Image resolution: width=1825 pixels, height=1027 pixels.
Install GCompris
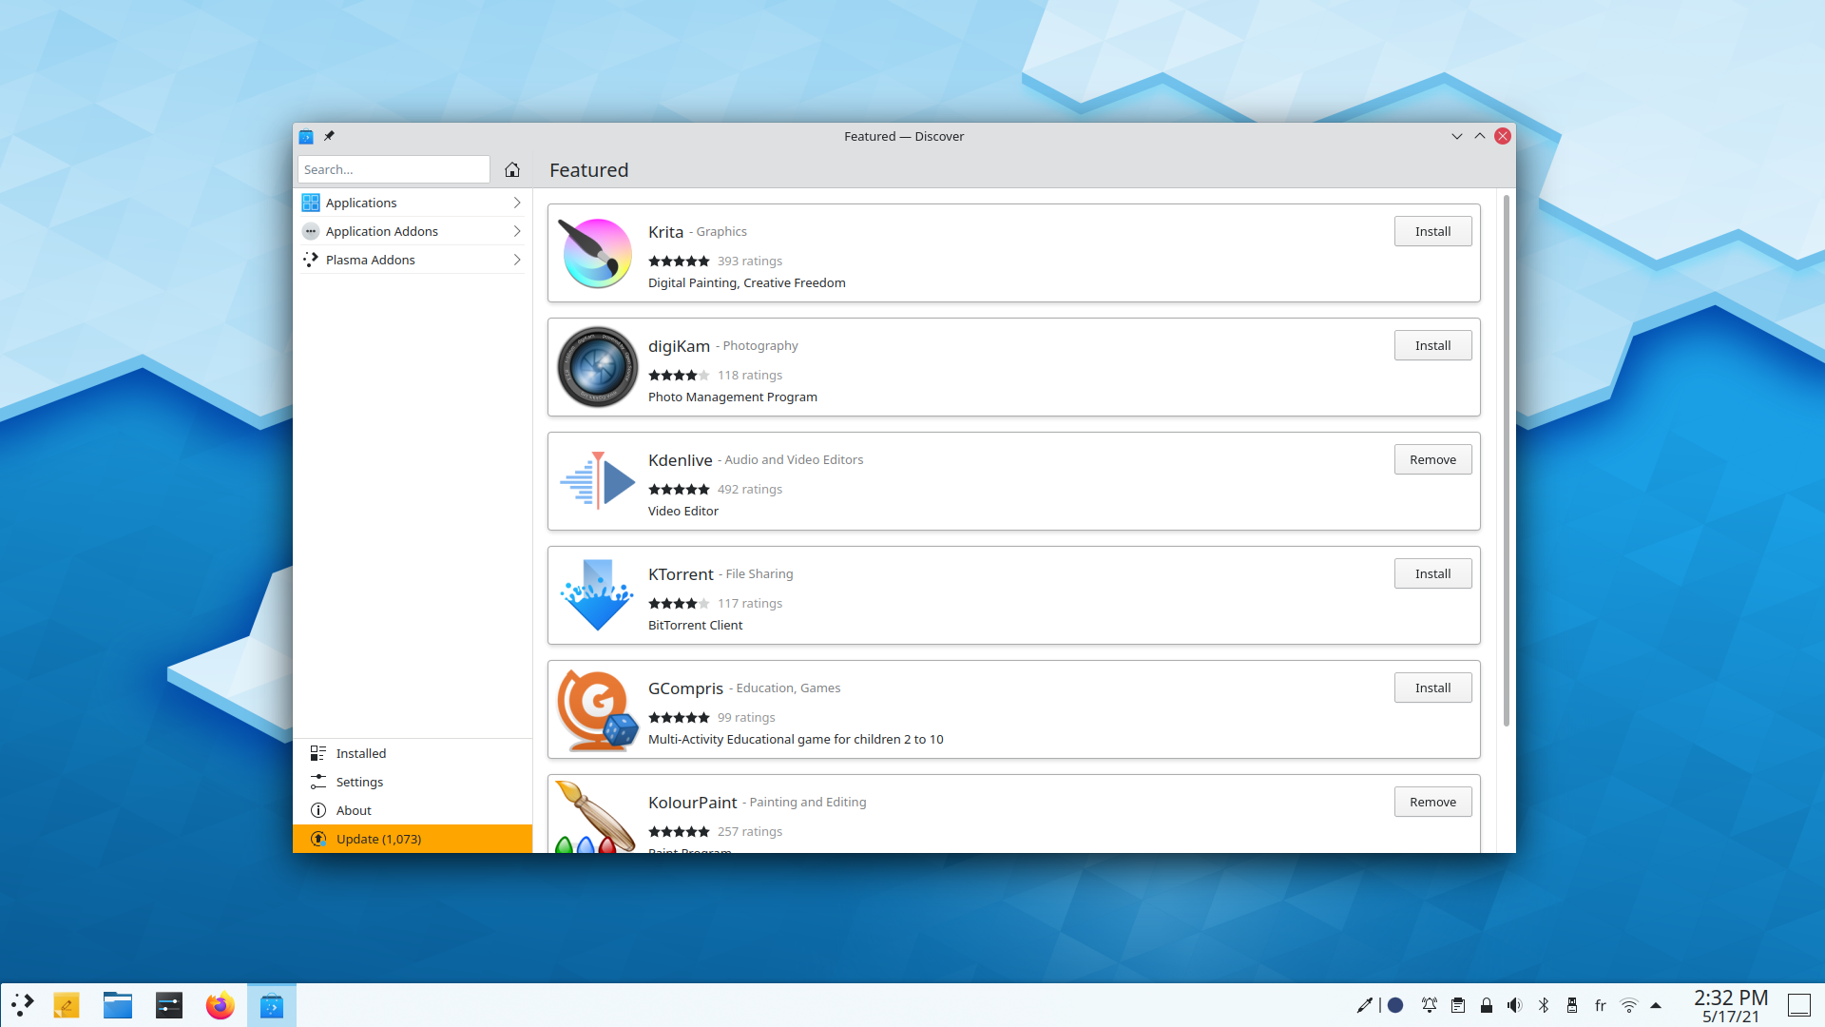pos(1432,688)
